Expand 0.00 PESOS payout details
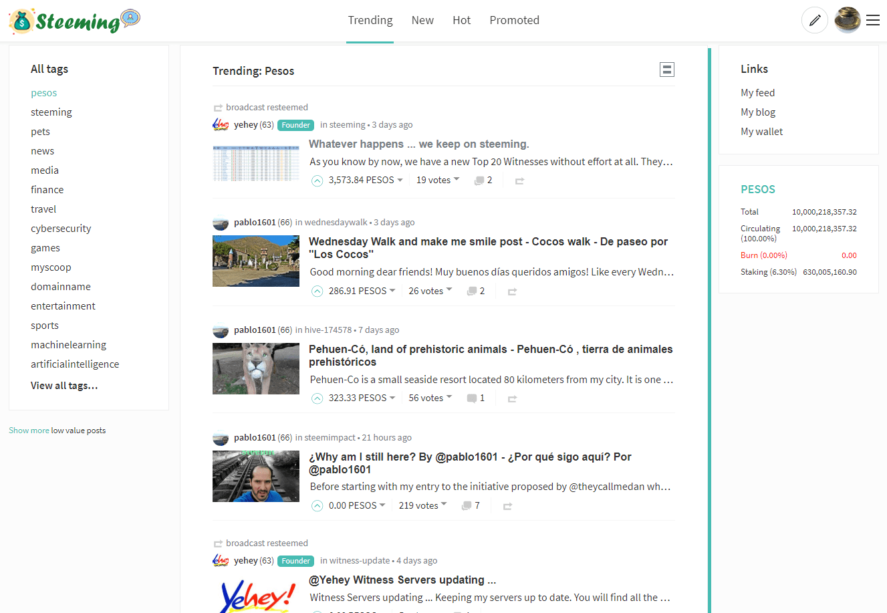The width and height of the screenshot is (887, 613). (x=357, y=506)
